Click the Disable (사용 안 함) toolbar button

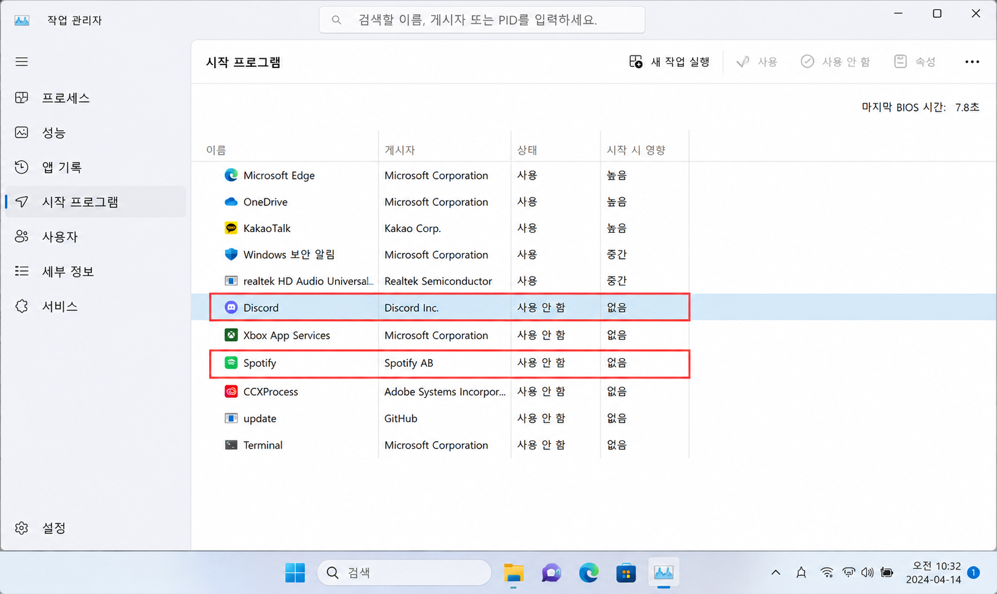[835, 61]
